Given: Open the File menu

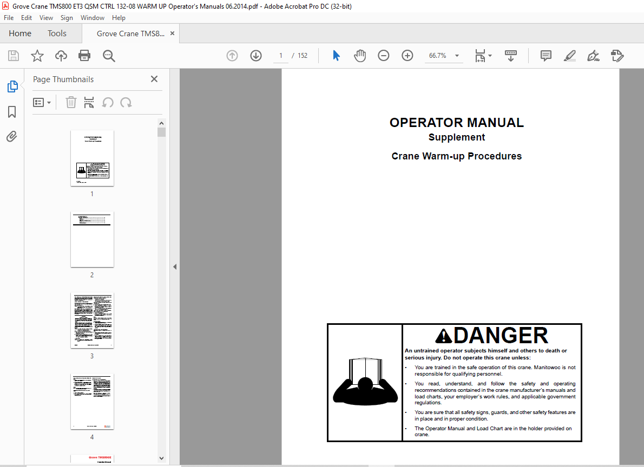Looking at the screenshot, I should (x=9, y=18).
